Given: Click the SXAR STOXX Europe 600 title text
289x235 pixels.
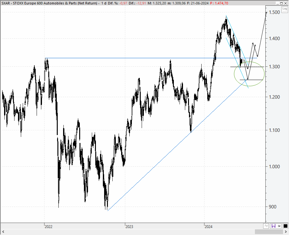Looking at the screenshot, I should [x=49, y=3].
